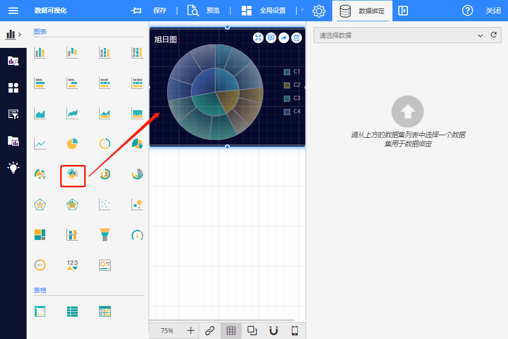Open the hamburger main menu
The image size is (508, 339).
[x=13, y=11]
